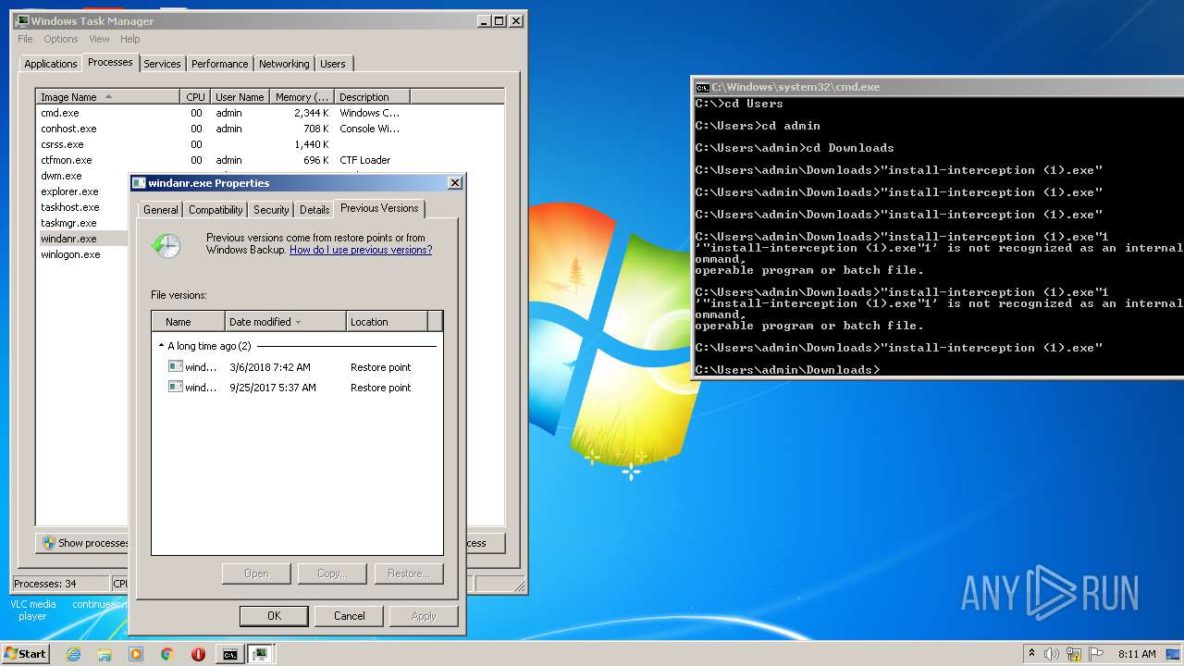Select cmd.exe process row

(x=270, y=113)
